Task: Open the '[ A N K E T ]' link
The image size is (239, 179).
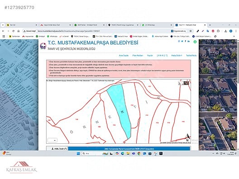Action: tap(162, 56)
